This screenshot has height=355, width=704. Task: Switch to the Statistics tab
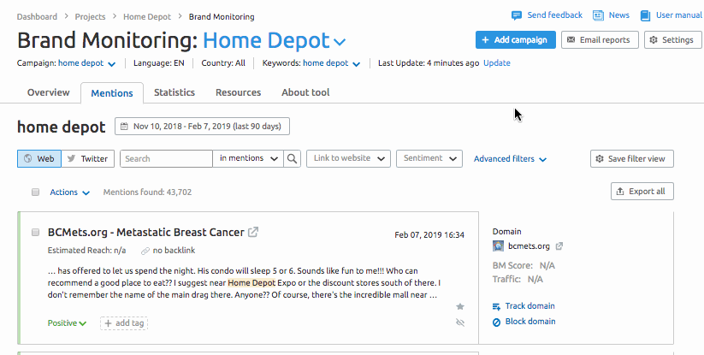[x=175, y=92]
